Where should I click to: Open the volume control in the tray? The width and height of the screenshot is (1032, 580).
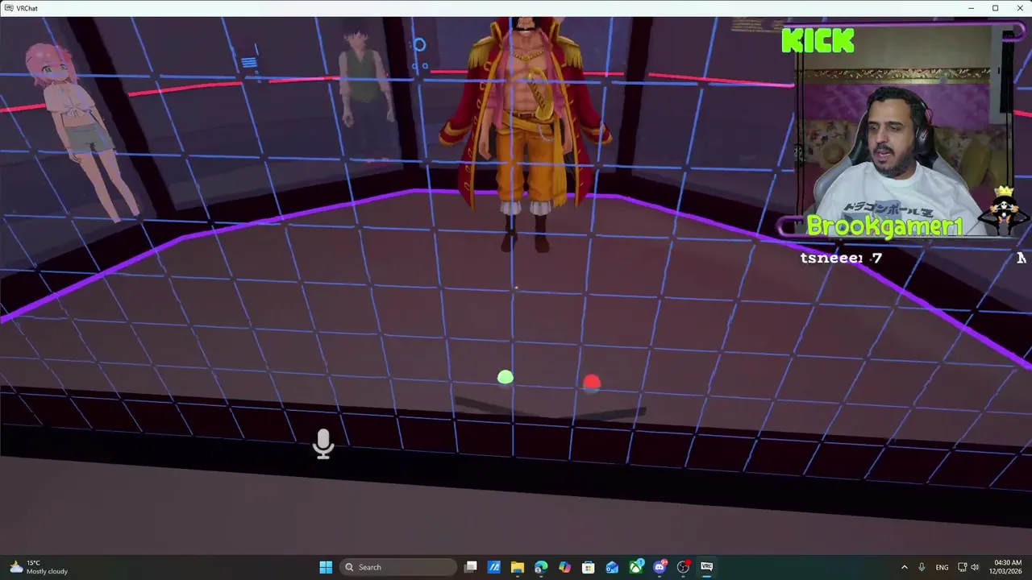975,567
